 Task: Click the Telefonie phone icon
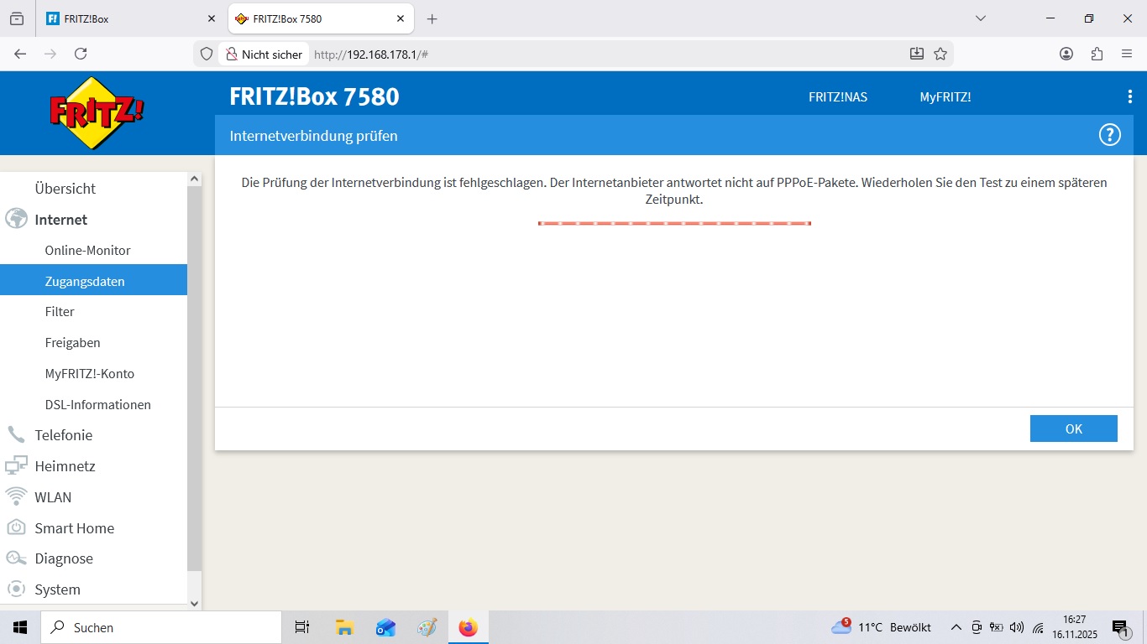pos(16,434)
